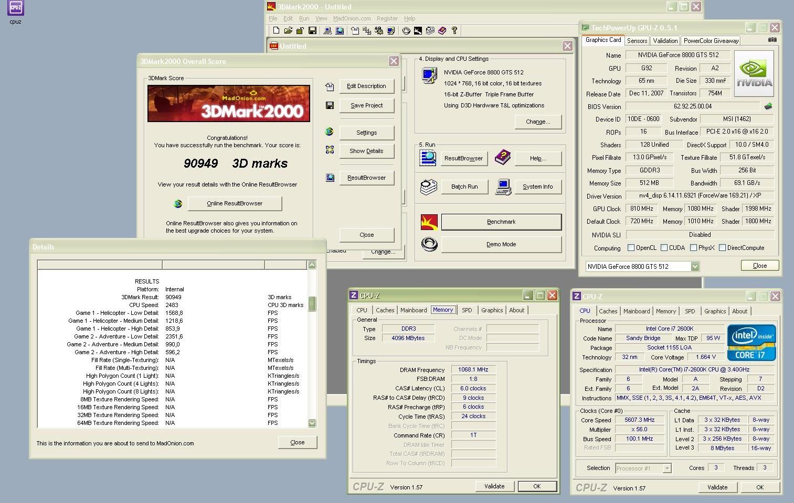Click the DRAM Frequency value 1068.1 MHz
Viewport: 794px width, 503px height.
click(473, 369)
